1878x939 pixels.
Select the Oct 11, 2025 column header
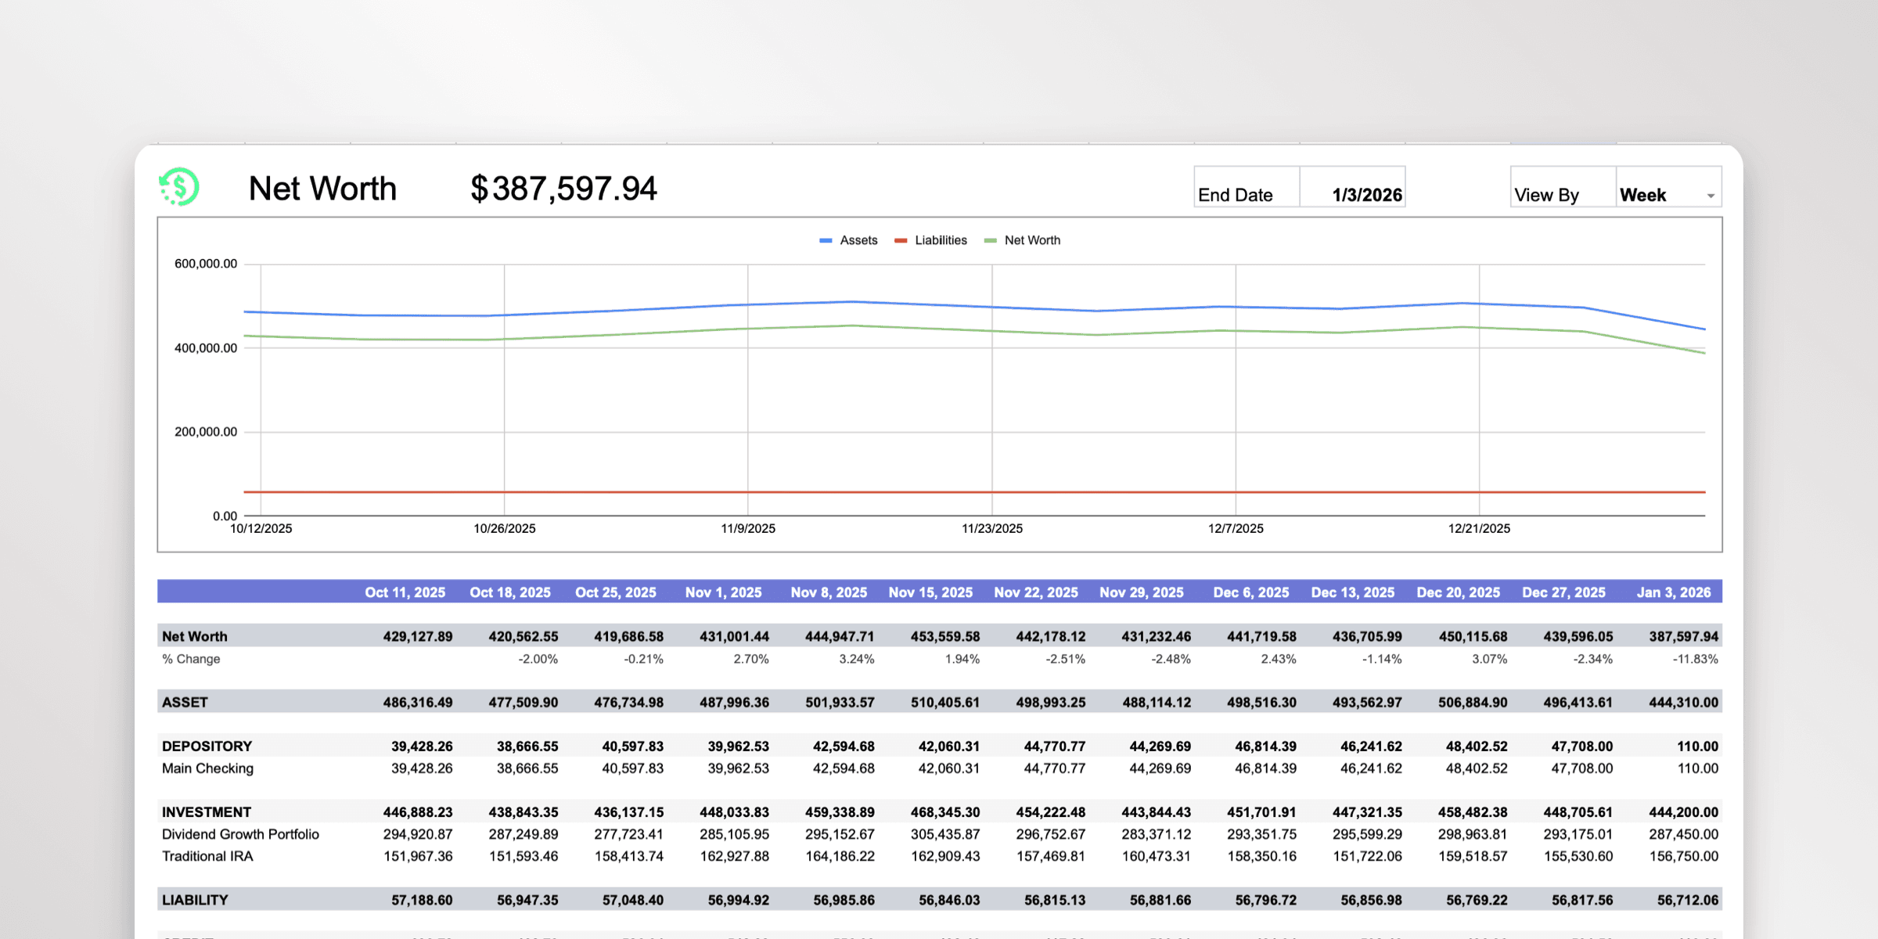tap(404, 592)
